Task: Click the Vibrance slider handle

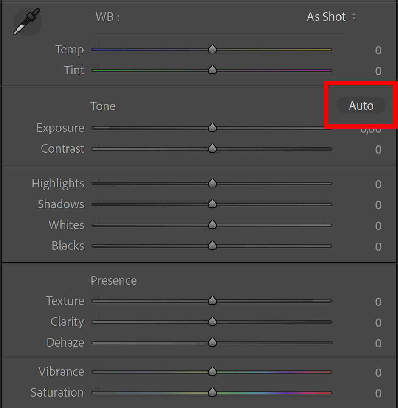Action: coord(212,372)
